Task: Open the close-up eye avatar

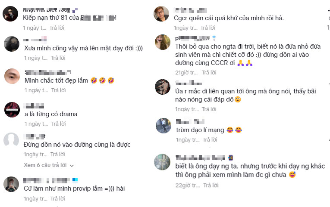Action: click(12, 76)
